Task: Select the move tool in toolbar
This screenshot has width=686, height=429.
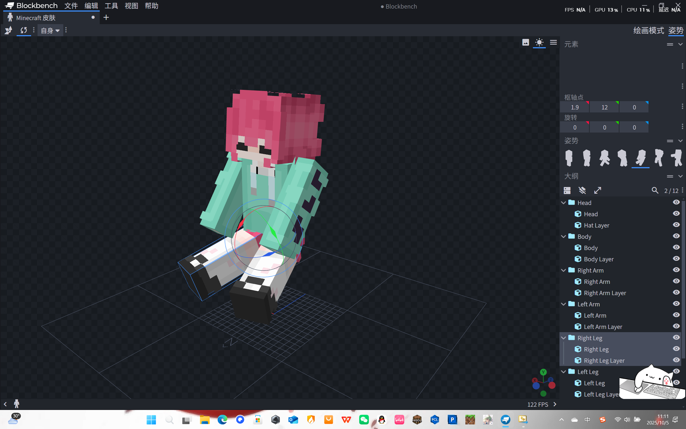Action: [8, 30]
